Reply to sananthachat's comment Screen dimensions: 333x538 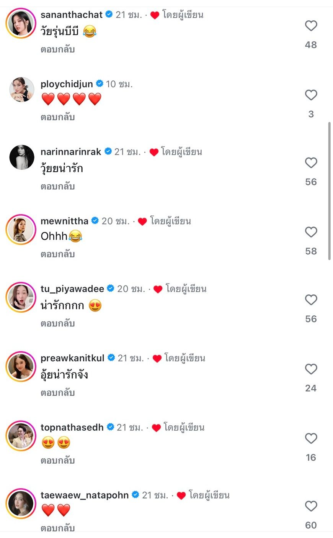click(x=57, y=49)
